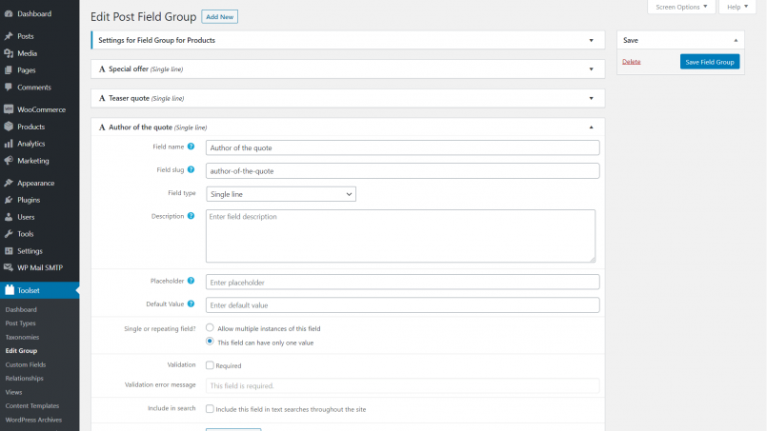Click the Add New button
767x431 pixels.
(x=220, y=17)
